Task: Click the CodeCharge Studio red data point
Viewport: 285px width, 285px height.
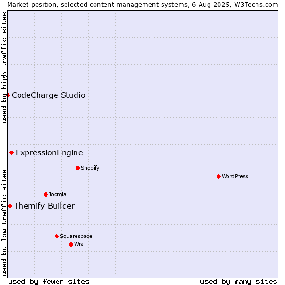Action: click(x=8, y=95)
